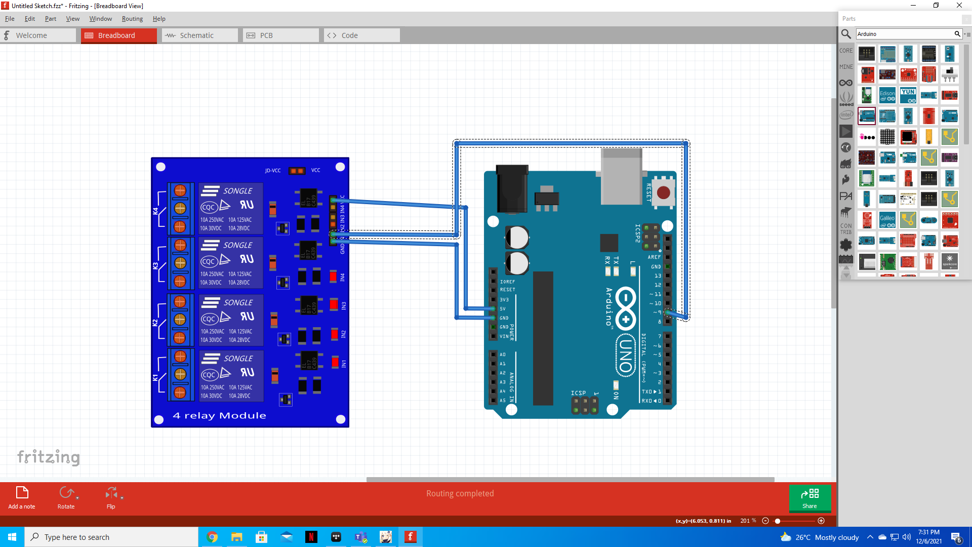Open File Explorer from the taskbar
This screenshot has height=547, width=972.
pyautogui.click(x=237, y=537)
